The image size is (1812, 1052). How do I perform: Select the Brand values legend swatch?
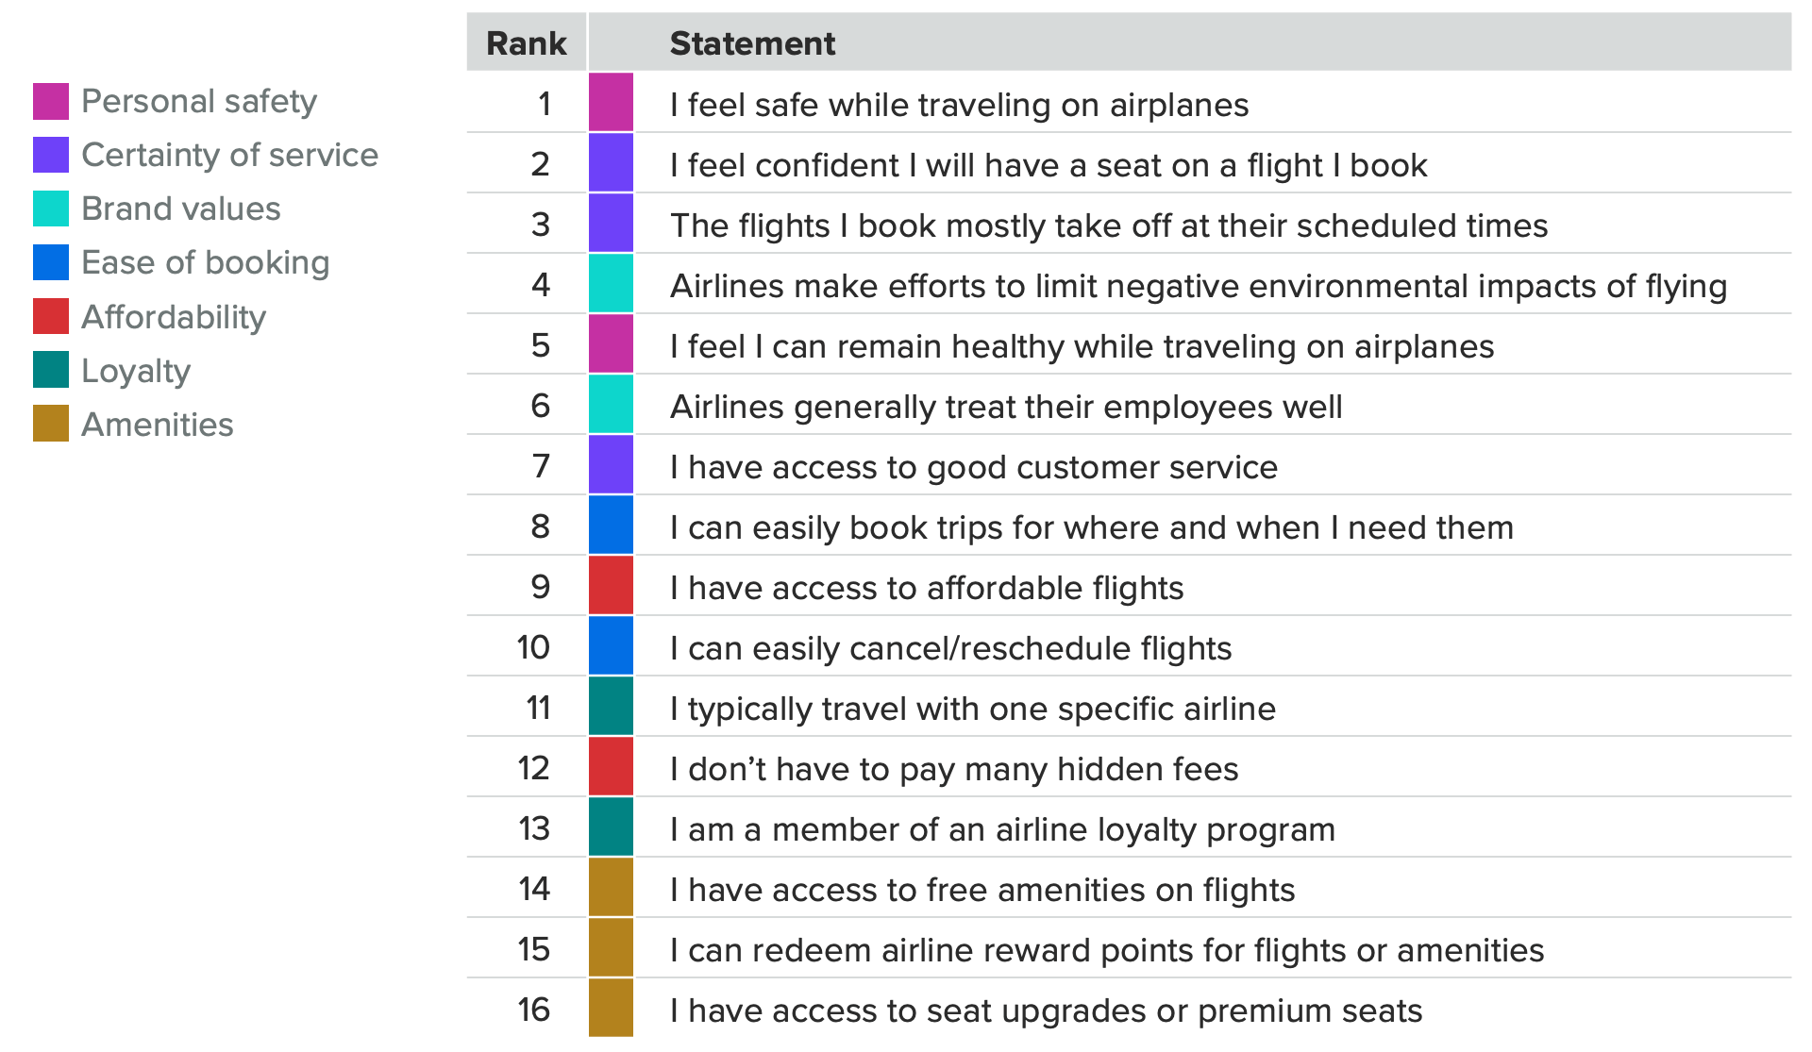(x=51, y=209)
